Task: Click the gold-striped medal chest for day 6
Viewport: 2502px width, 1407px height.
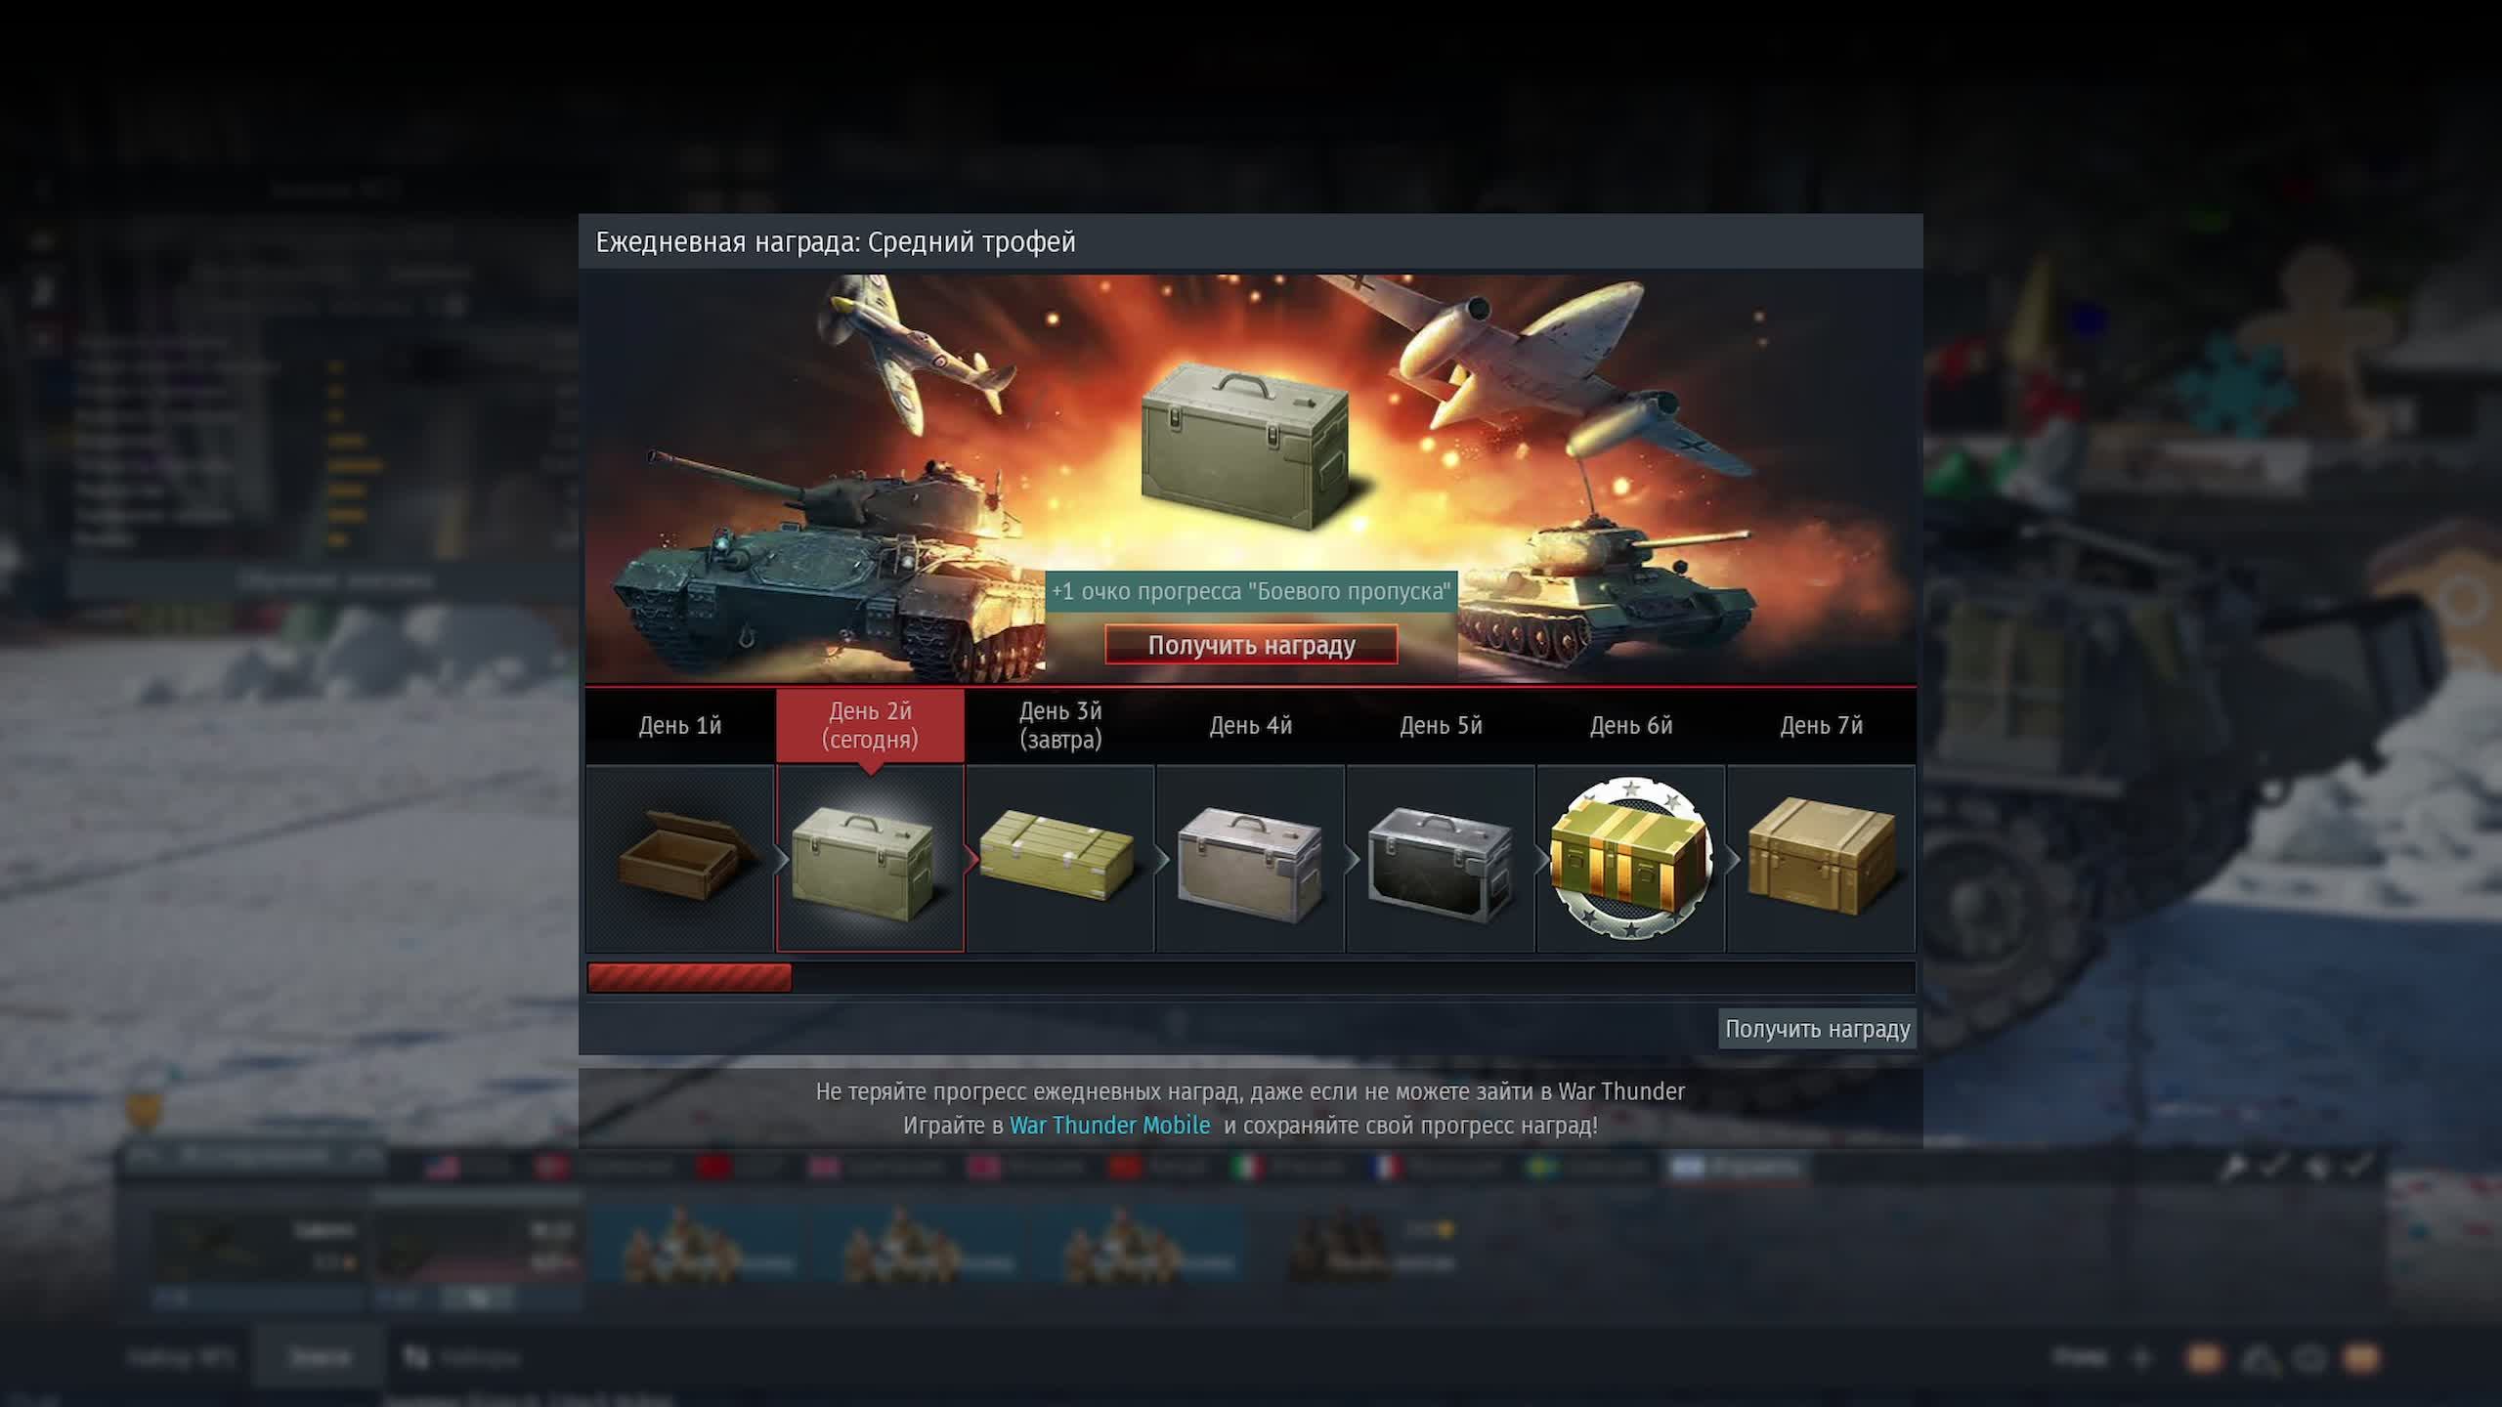Action: coord(1631,859)
